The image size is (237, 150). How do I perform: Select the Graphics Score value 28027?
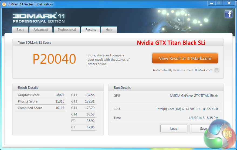(x=60, y=95)
